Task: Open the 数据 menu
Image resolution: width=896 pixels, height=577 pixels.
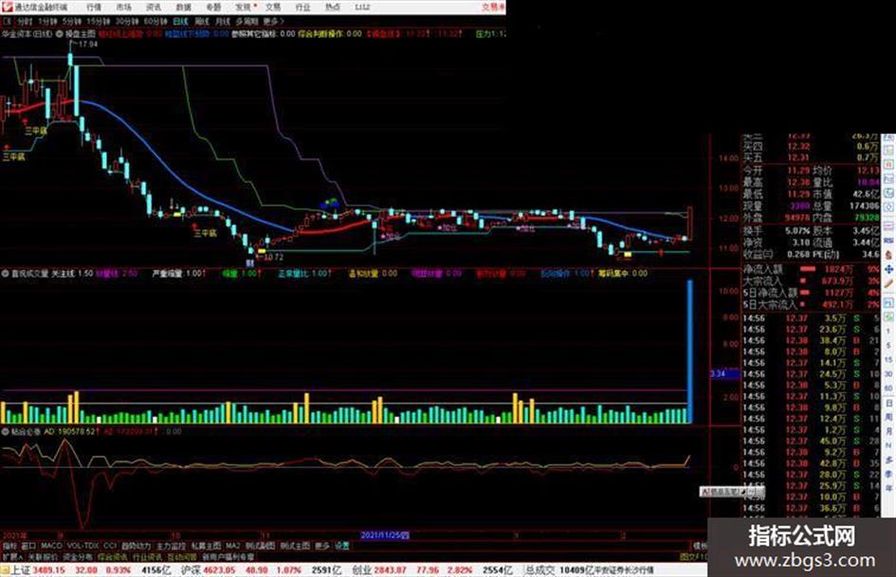Action: pos(183,8)
